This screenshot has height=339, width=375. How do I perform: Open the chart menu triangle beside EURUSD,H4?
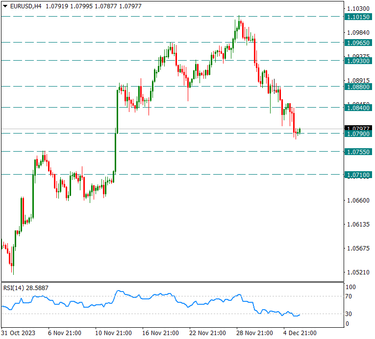click(x=5, y=6)
